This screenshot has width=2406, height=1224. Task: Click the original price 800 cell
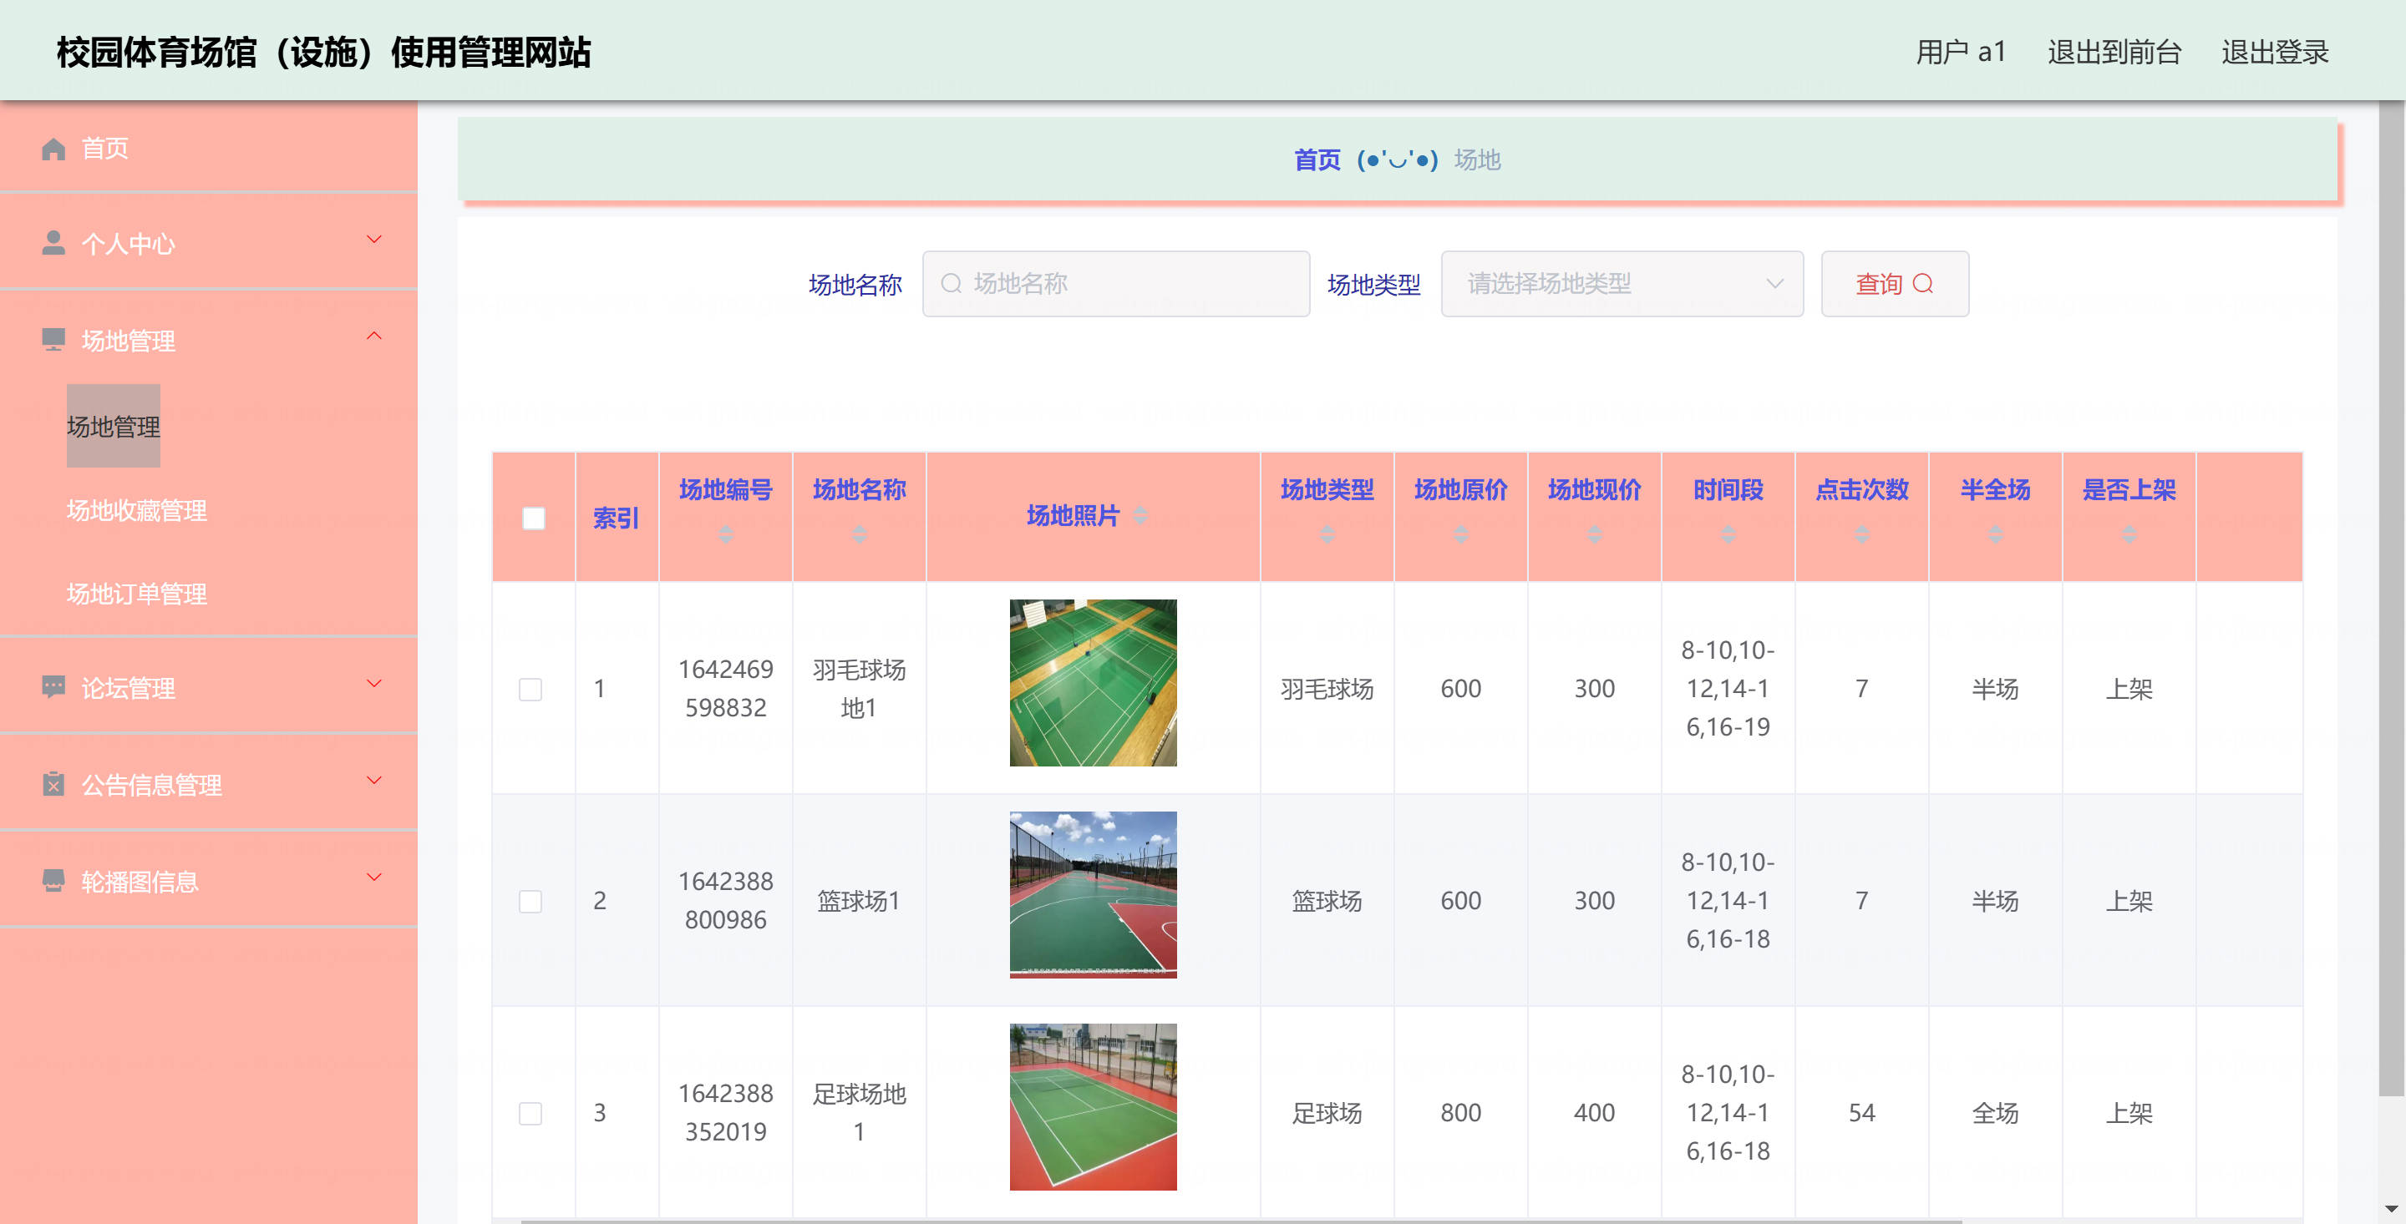click(x=1461, y=1113)
